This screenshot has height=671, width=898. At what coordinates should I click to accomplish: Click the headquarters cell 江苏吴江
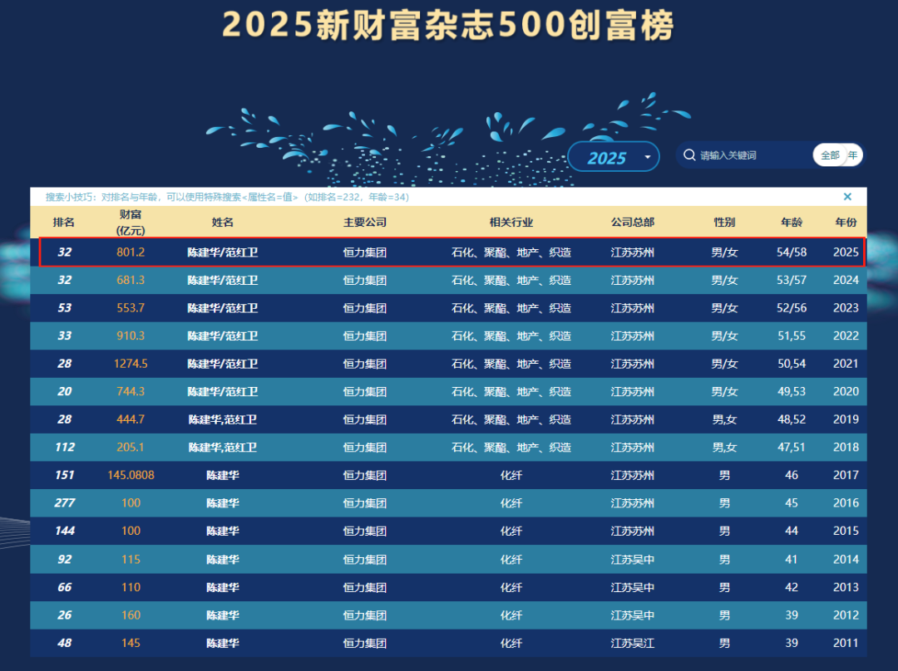tap(632, 643)
